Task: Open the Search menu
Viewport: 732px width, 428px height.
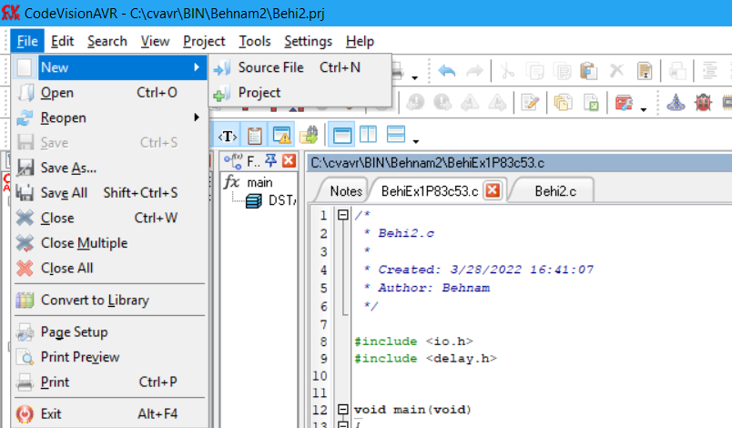Action: point(107,41)
